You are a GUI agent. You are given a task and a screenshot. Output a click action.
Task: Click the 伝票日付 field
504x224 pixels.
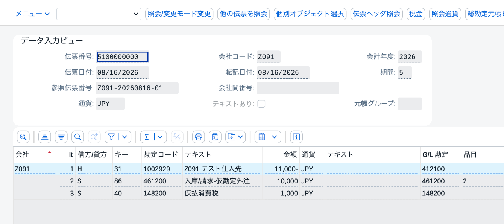tap(123, 73)
